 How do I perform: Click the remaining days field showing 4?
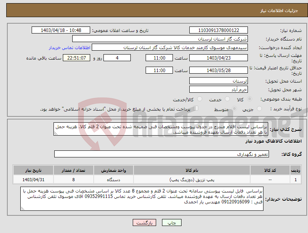coord(117,58)
